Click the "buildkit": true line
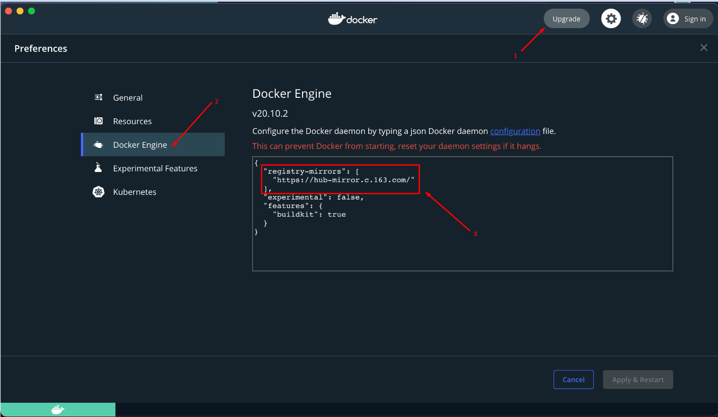 coord(309,214)
